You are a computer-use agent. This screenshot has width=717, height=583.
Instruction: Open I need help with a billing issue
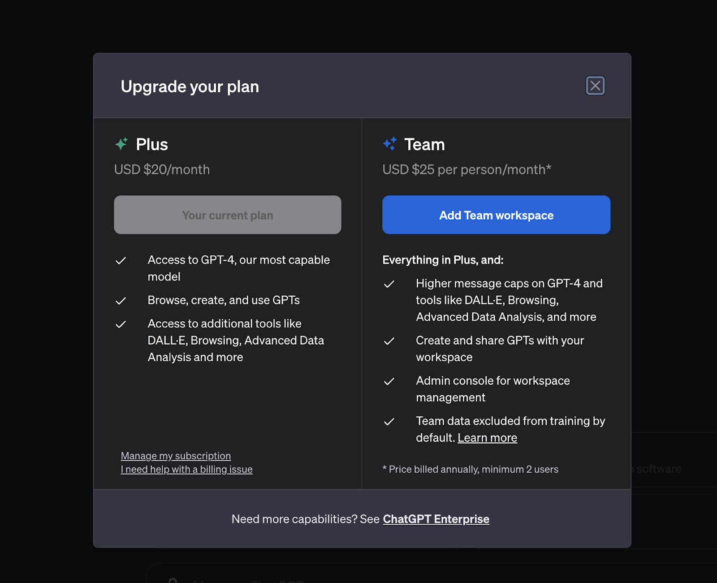(186, 469)
